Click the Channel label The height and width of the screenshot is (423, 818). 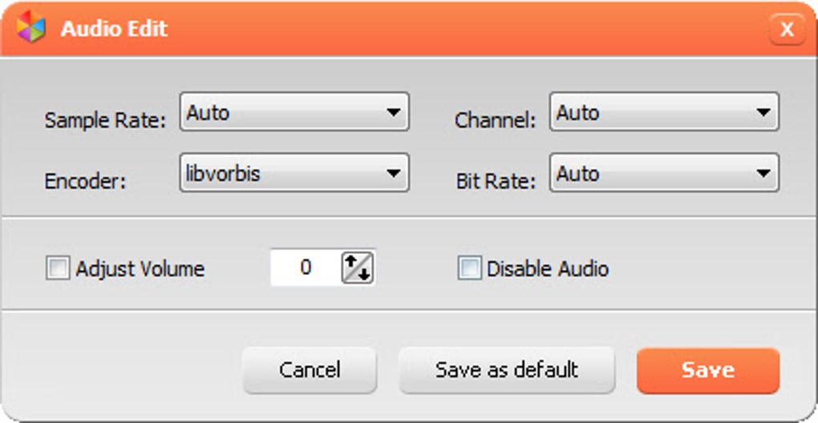pos(495,120)
